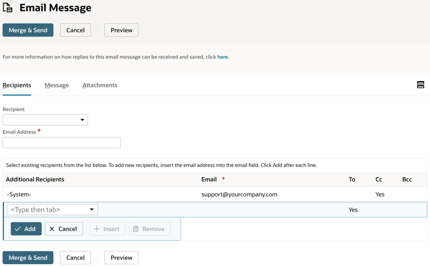Viewport: 430px width, 267px height.
Task: Click the bottom Preview button
Action: coord(121,258)
